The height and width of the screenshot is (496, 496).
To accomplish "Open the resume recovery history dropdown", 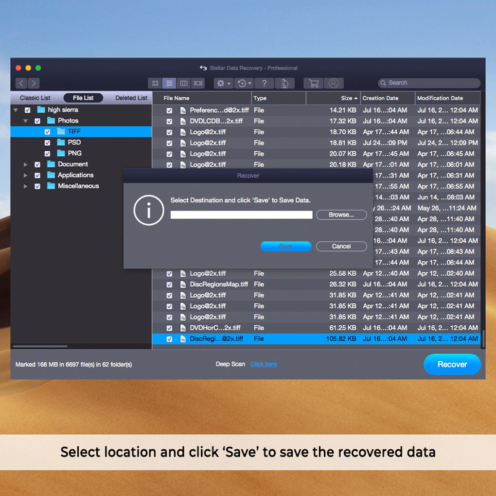I will pos(244,83).
